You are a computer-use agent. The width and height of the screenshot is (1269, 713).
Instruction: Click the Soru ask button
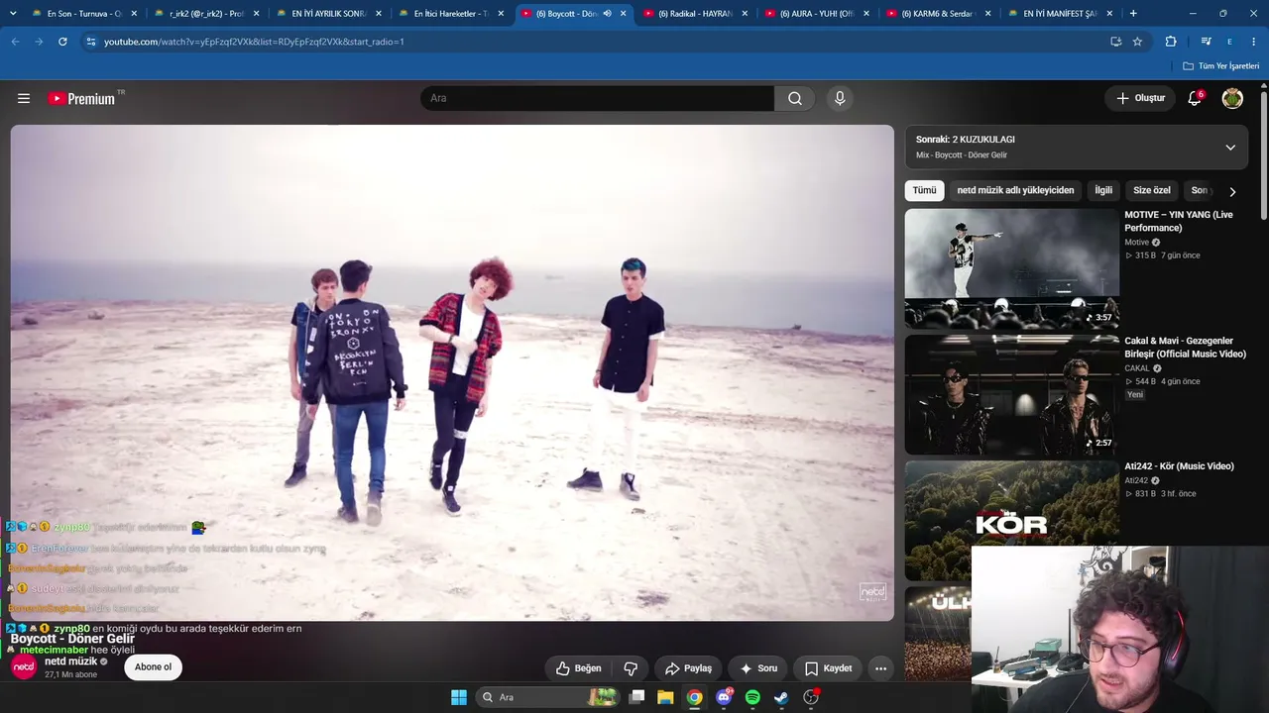(758, 668)
